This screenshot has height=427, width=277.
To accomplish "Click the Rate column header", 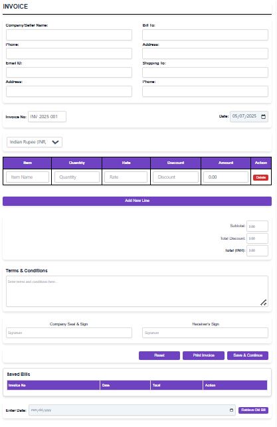I will click(x=126, y=163).
